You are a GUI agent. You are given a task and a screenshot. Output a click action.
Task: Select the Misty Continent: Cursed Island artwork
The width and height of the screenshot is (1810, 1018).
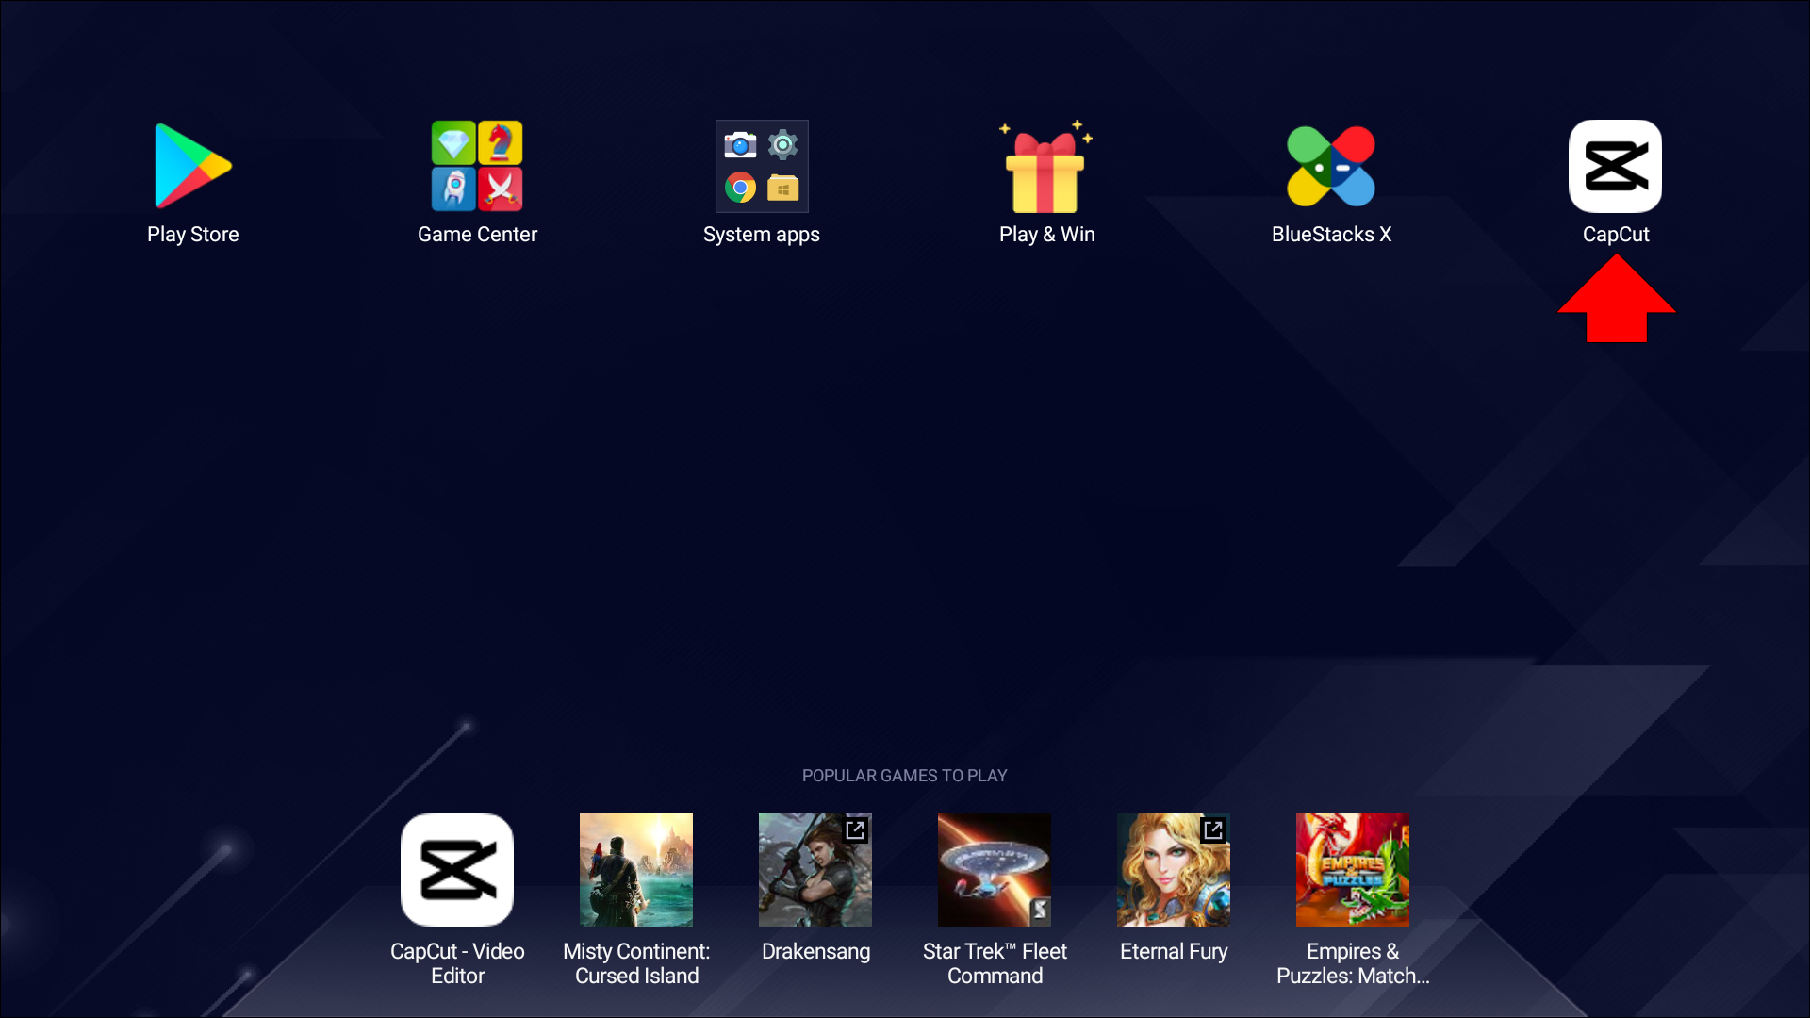636,869
